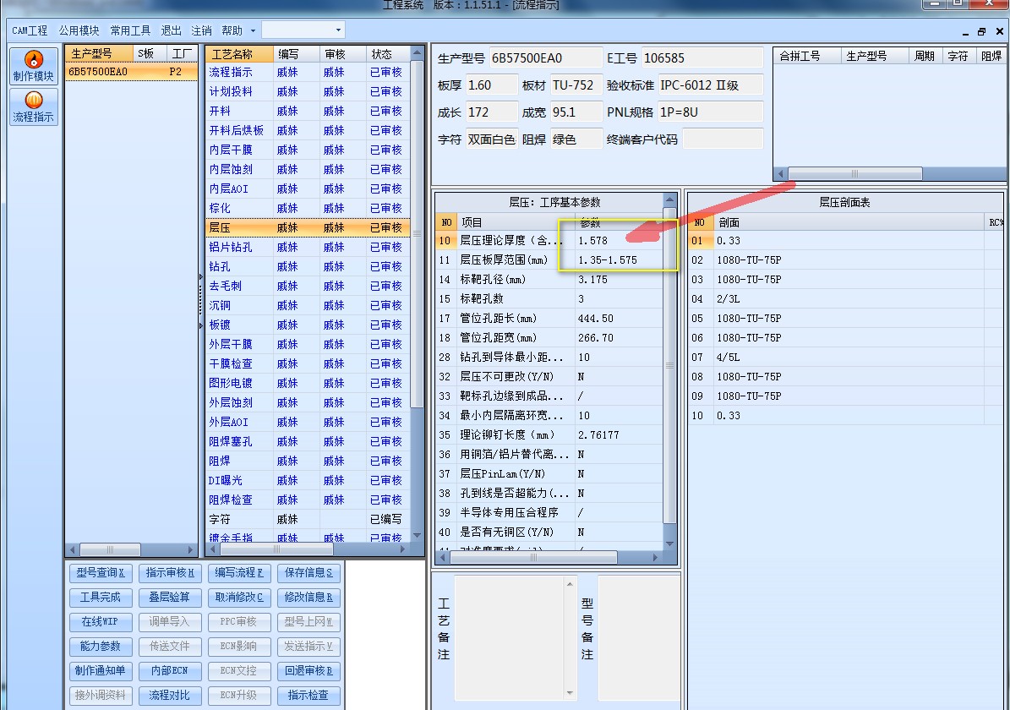Screen dimensions: 1010x710
Task: Open the CAM工程 menu
Action: [30, 30]
